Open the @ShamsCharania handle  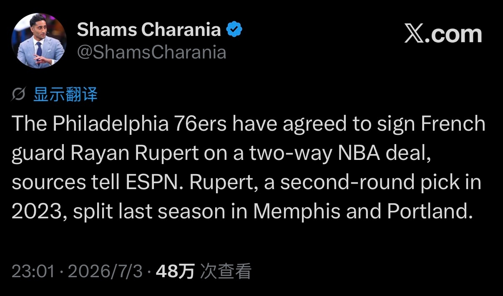tap(151, 53)
